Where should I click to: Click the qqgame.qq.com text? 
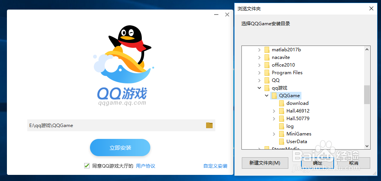(122, 103)
